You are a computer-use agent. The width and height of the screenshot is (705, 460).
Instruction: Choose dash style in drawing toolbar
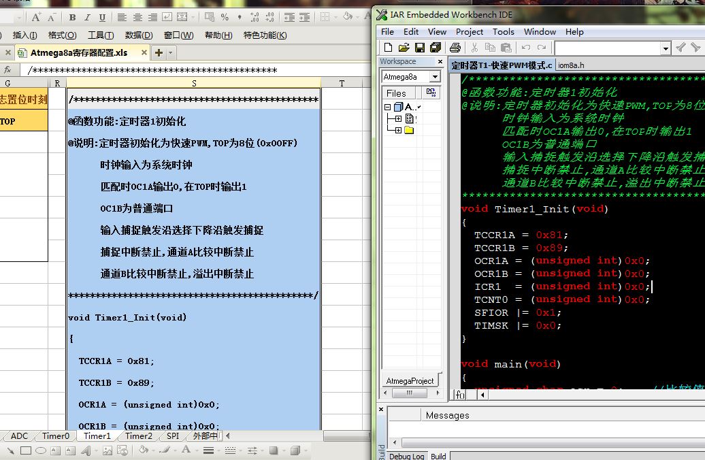[x=230, y=450]
